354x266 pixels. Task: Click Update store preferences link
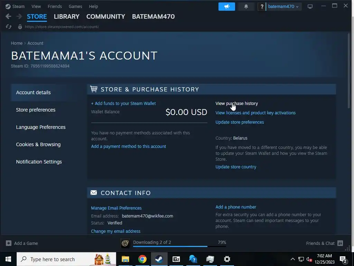point(240,122)
